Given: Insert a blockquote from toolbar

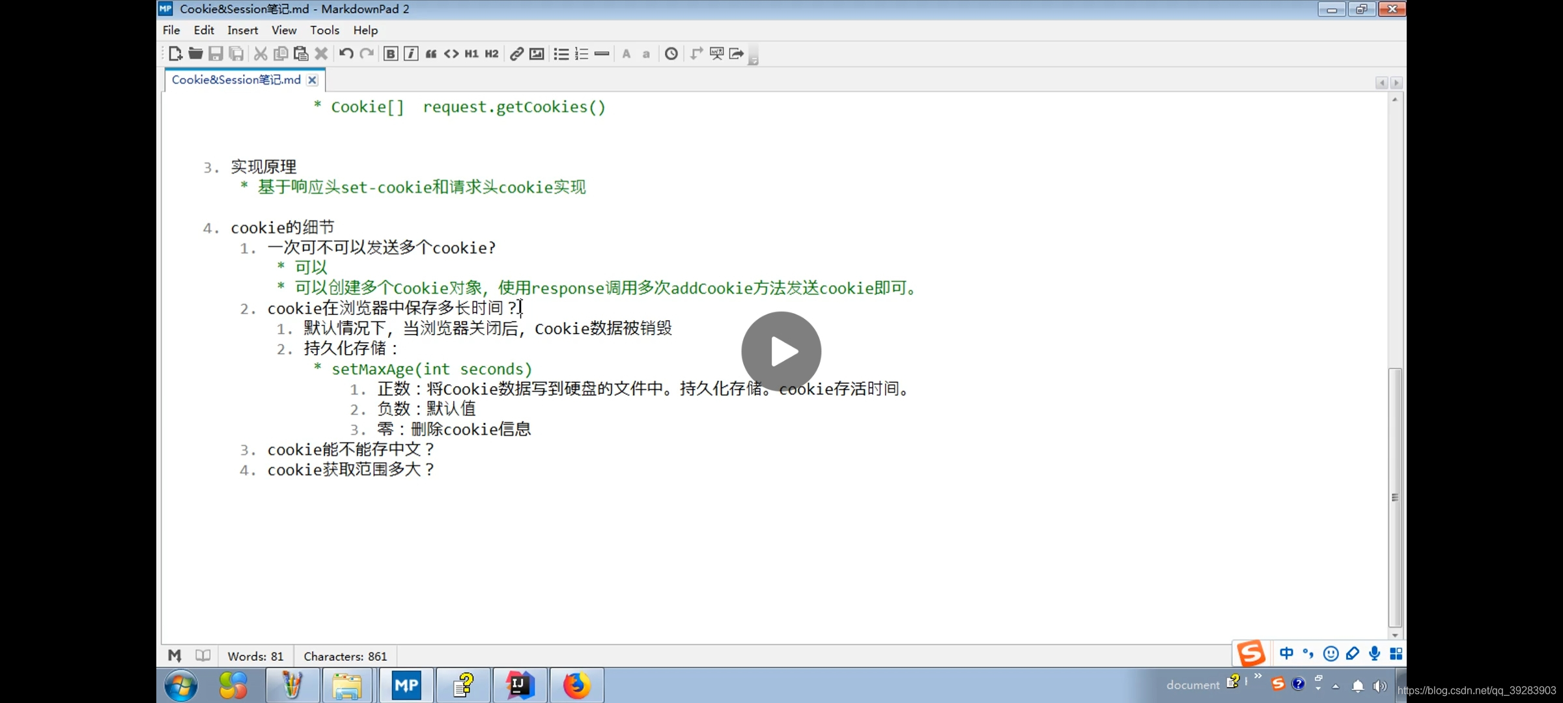Looking at the screenshot, I should click(431, 54).
